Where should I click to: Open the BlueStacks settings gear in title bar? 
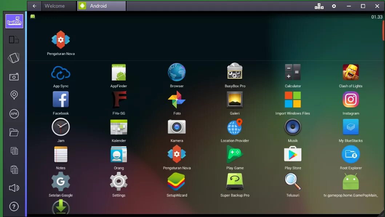tap(334, 6)
